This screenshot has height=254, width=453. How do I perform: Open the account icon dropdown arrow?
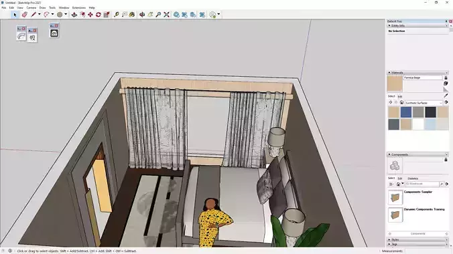(x=218, y=15)
